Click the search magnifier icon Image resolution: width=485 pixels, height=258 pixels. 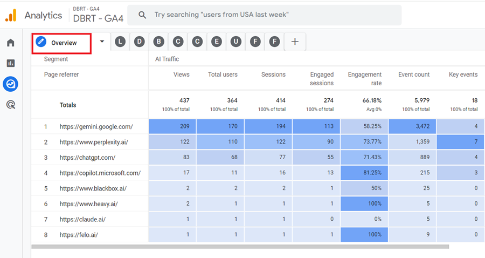click(x=142, y=15)
